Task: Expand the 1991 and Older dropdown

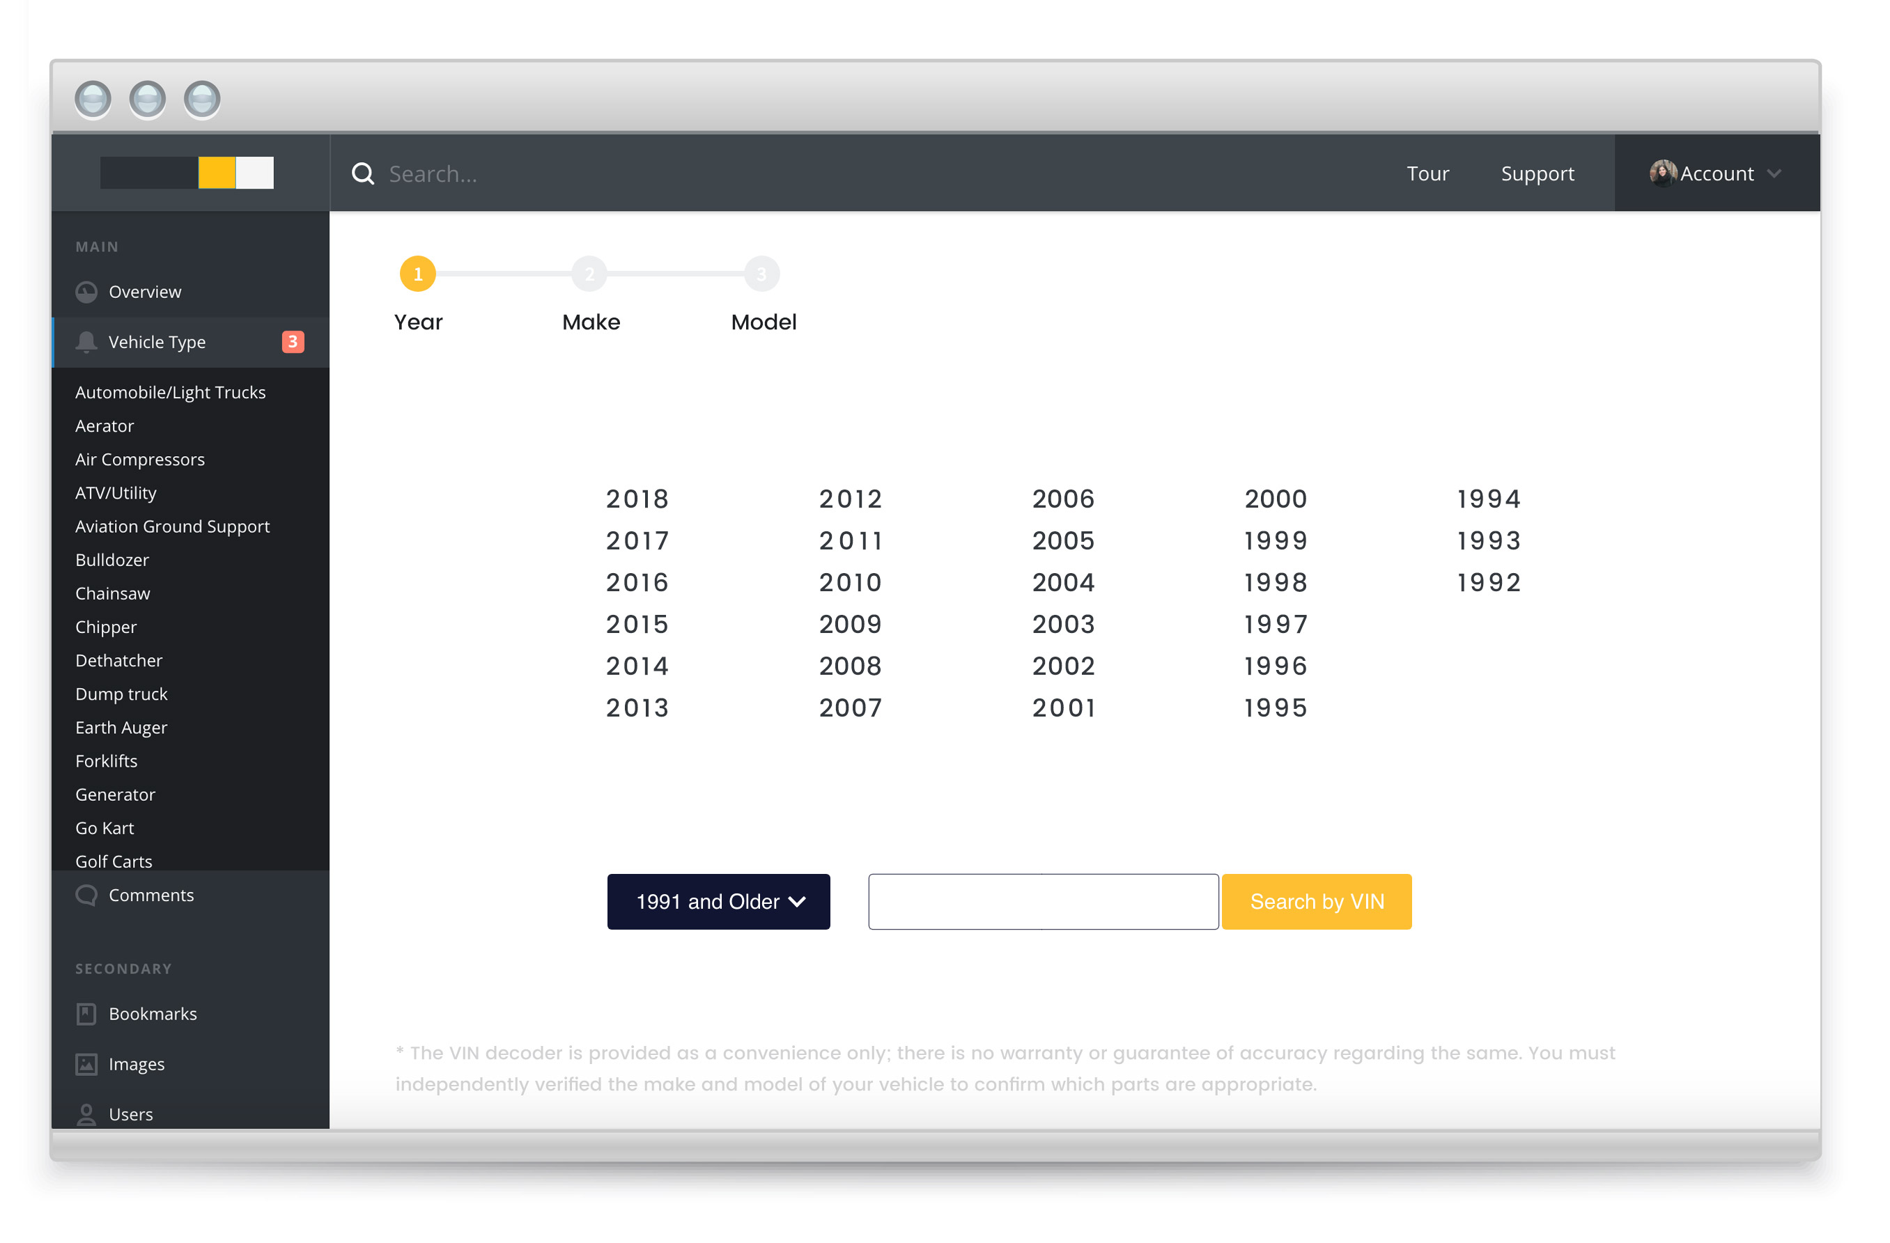Action: [x=719, y=900]
